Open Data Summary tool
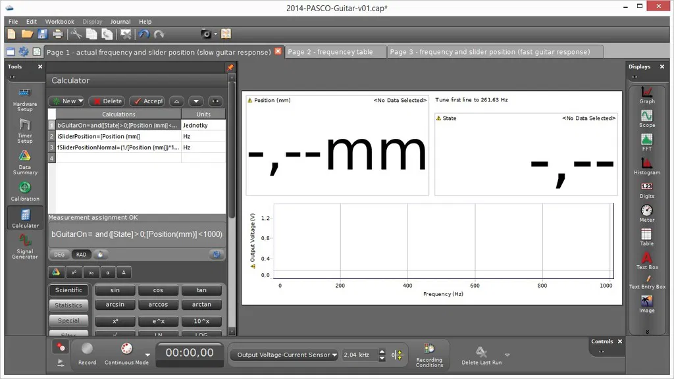 click(25, 162)
